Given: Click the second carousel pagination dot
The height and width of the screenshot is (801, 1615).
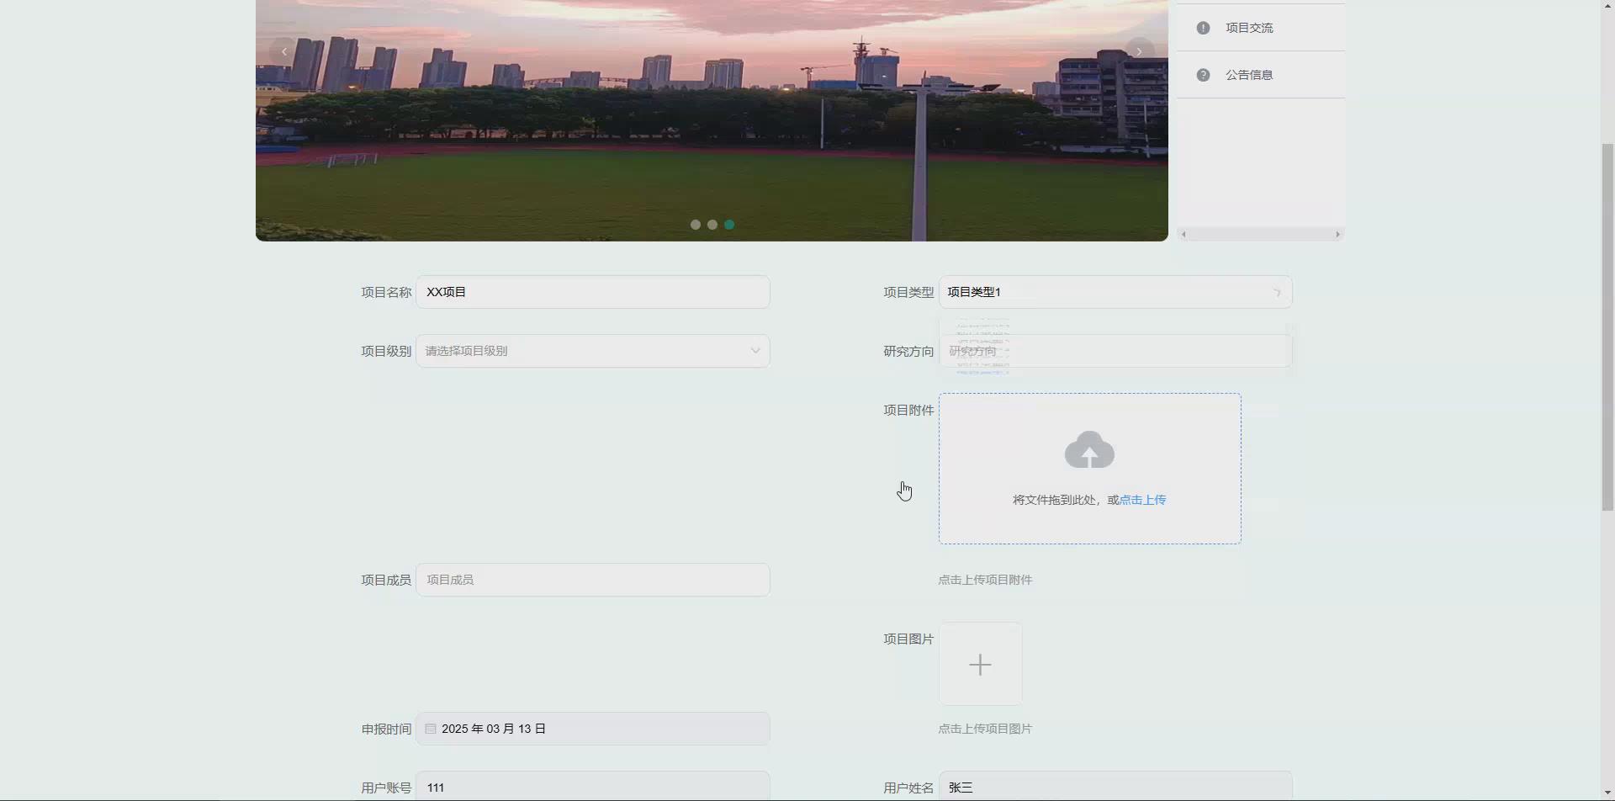Looking at the screenshot, I should pyautogui.click(x=712, y=225).
